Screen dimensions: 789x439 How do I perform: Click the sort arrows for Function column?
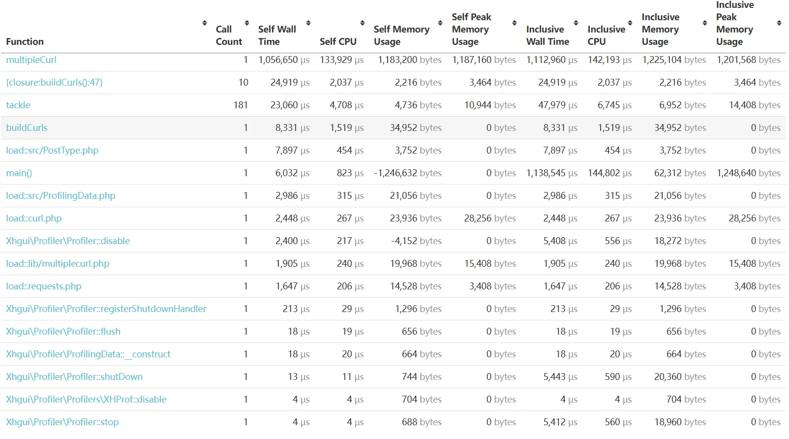pyautogui.click(x=205, y=23)
